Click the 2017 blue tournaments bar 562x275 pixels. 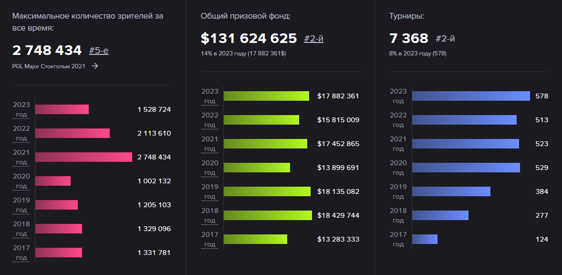pos(425,239)
